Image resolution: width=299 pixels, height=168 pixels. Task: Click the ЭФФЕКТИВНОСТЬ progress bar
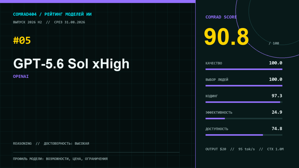(244, 118)
